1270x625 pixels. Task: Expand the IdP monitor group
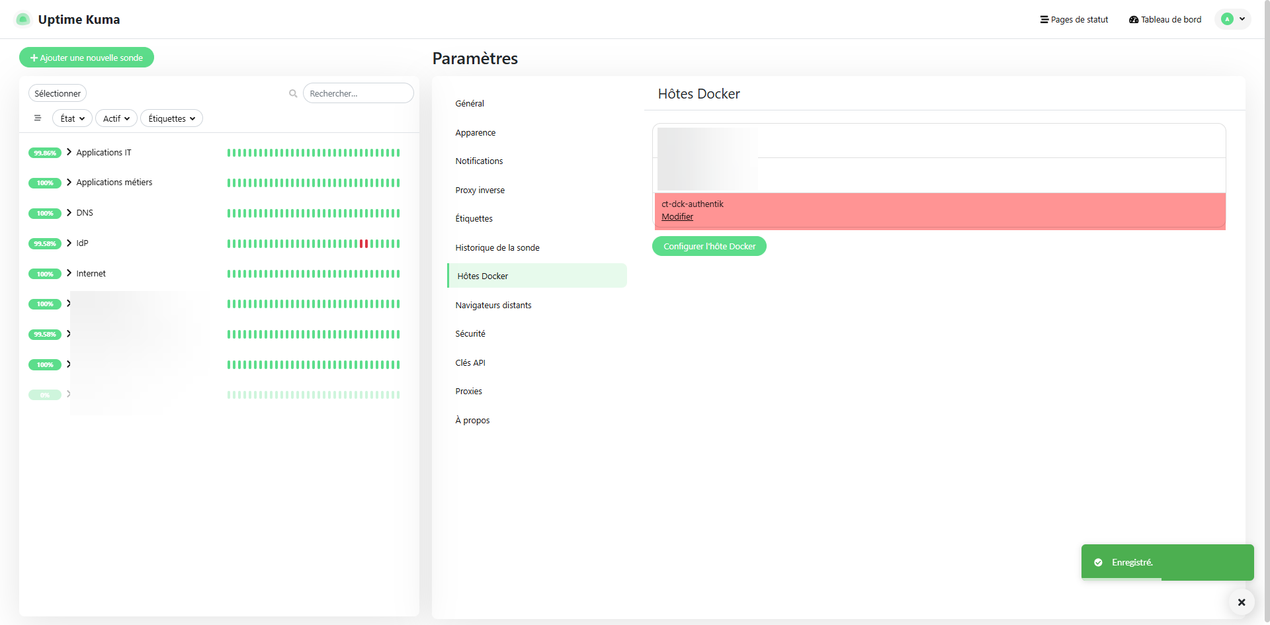pyautogui.click(x=69, y=243)
